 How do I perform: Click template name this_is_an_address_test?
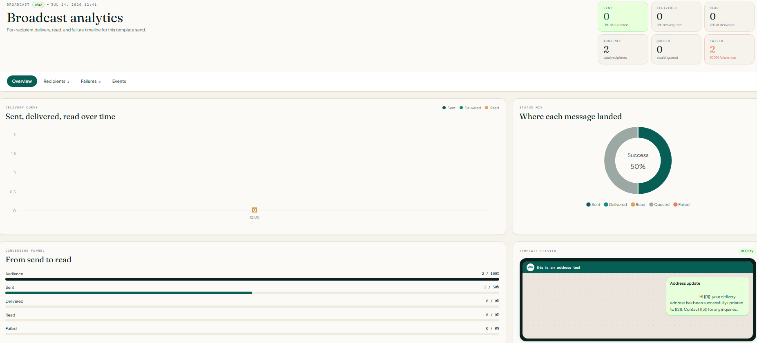(558, 268)
